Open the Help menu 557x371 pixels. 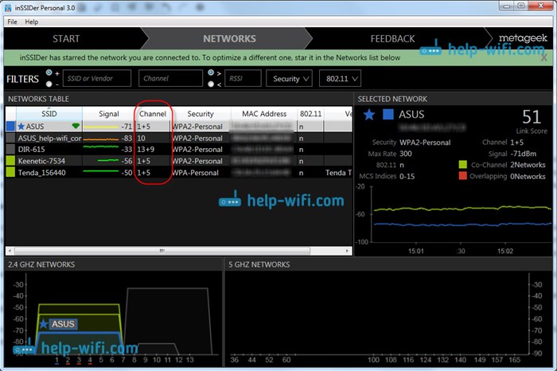click(31, 21)
